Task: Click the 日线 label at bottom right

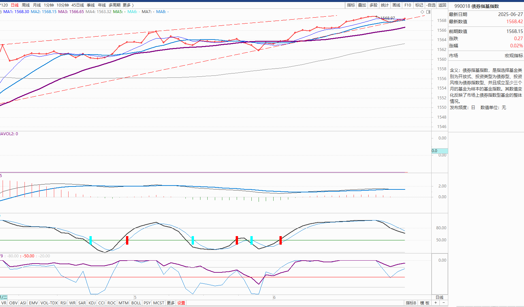Action: (x=439, y=298)
